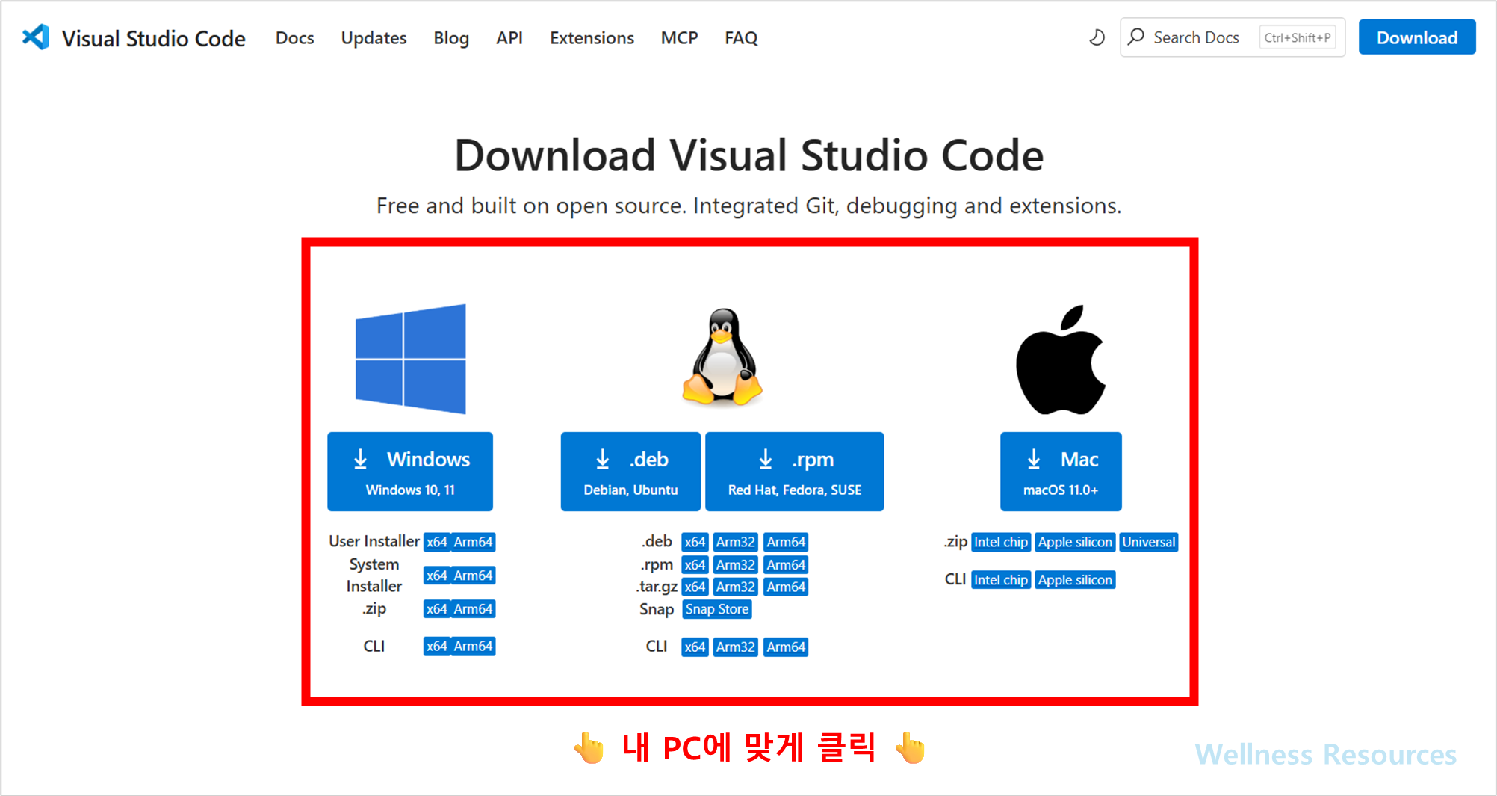This screenshot has width=1497, height=796.
Task: Select Linux .tar.gz Arm64 download
Action: [786, 587]
